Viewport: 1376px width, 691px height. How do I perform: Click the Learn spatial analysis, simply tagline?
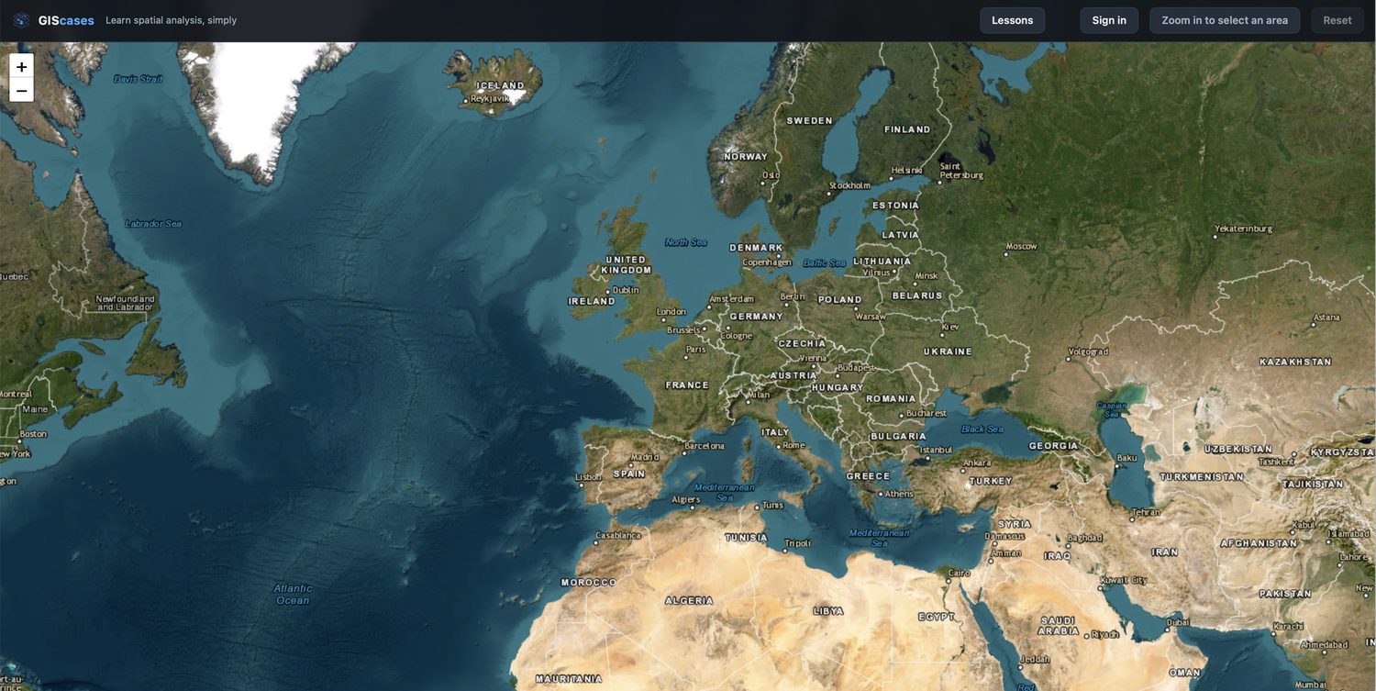(171, 20)
